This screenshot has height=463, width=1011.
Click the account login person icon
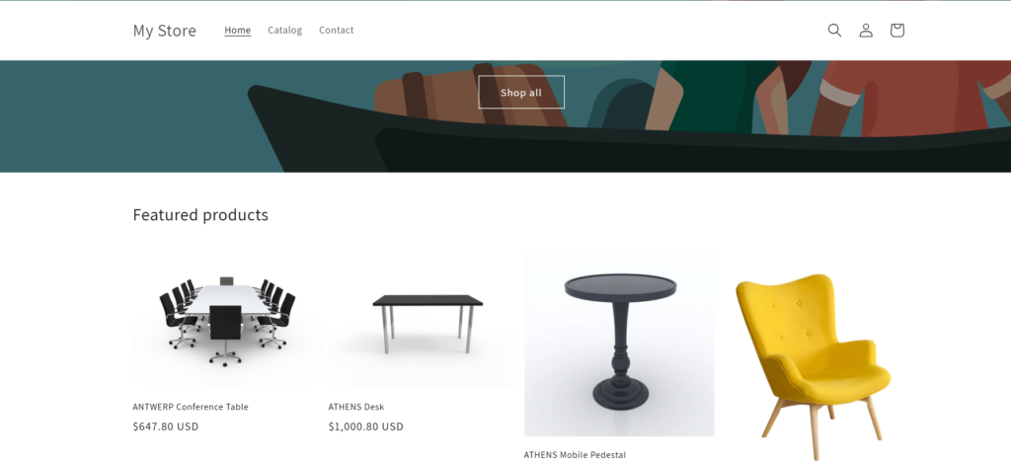(866, 31)
